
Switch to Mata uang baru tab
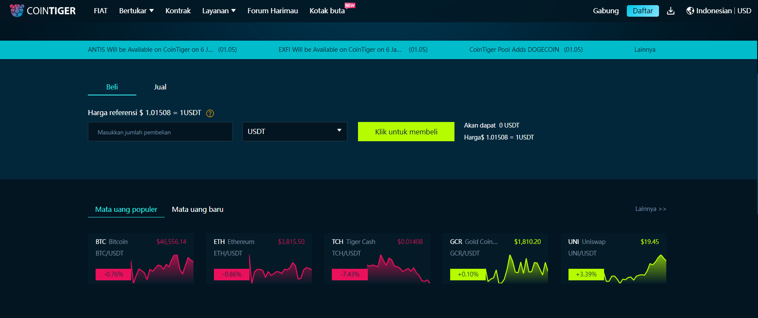coord(198,209)
